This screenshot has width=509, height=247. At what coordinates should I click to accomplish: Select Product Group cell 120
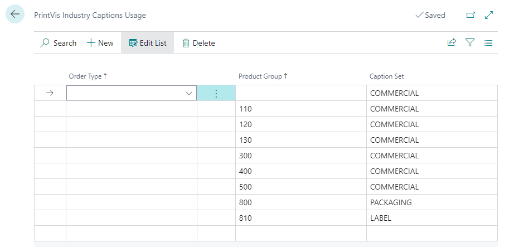click(301, 124)
